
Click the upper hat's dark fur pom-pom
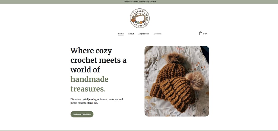point(175,58)
